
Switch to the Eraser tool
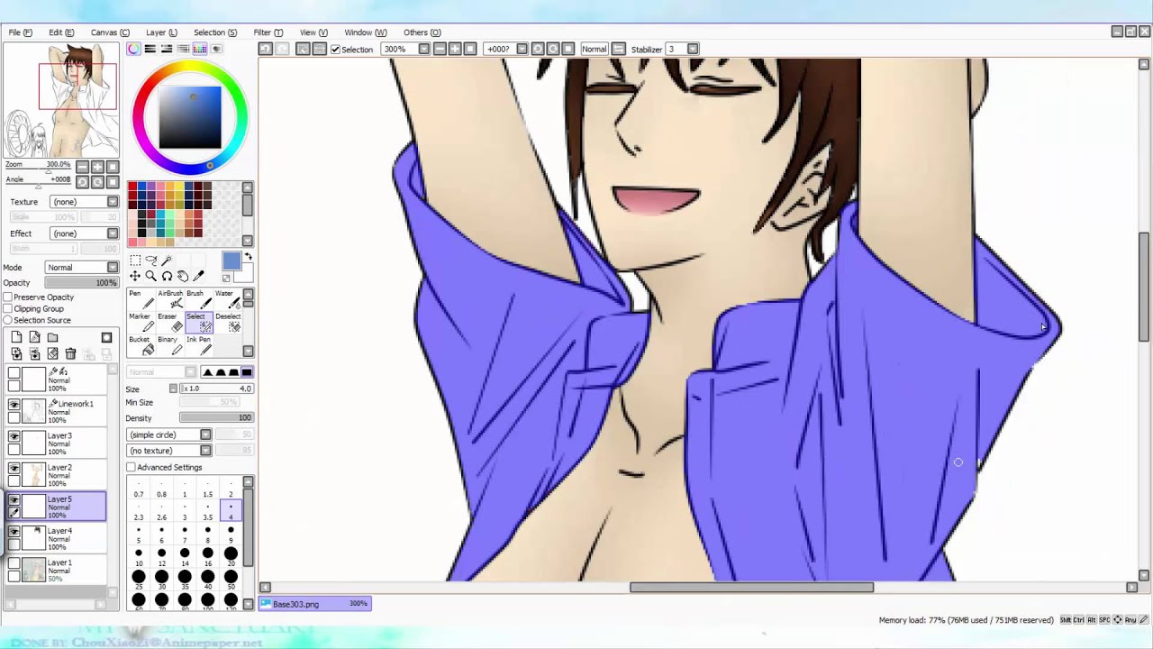point(168,322)
